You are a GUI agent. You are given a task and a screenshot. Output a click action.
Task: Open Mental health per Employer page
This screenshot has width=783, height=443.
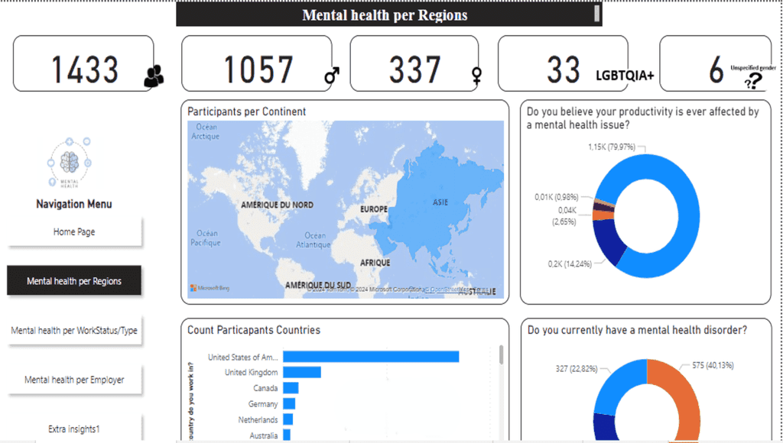click(74, 380)
